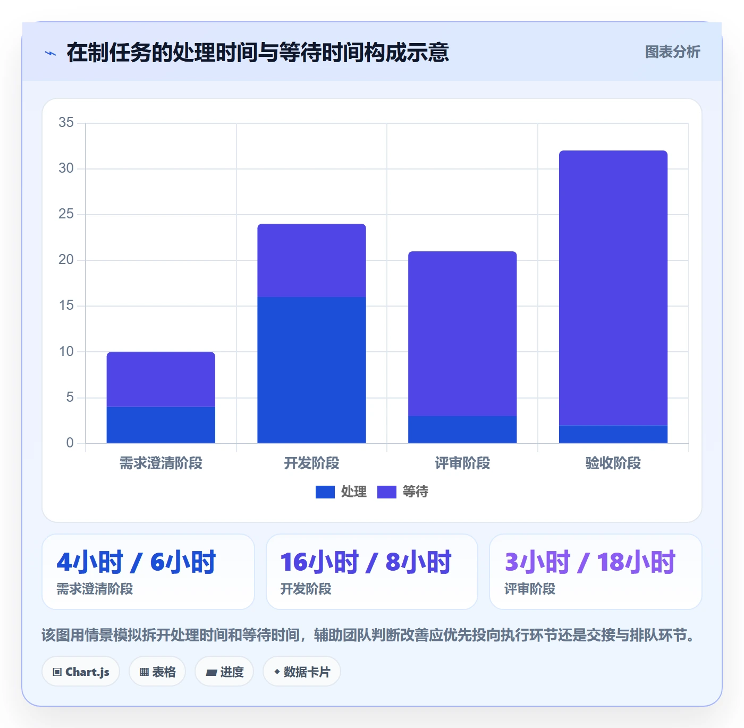Select the 表格 tag
744x728 pixels.
click(157, 672)
